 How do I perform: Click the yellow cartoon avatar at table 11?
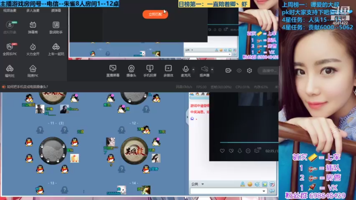click(74, 158)
